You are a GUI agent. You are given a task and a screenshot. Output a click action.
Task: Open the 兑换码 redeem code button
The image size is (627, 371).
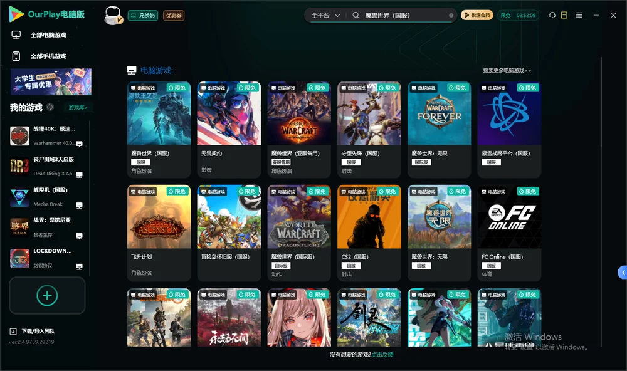143,15
